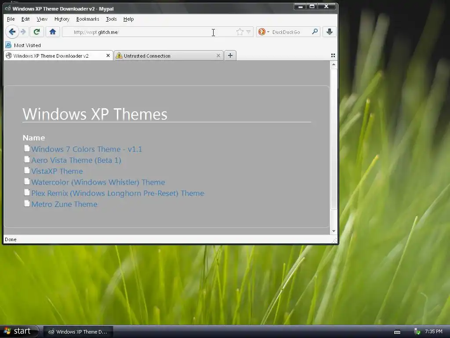Click the security shield icon in the system tray
Screen dimensions: 450x338
coord(417,332)
